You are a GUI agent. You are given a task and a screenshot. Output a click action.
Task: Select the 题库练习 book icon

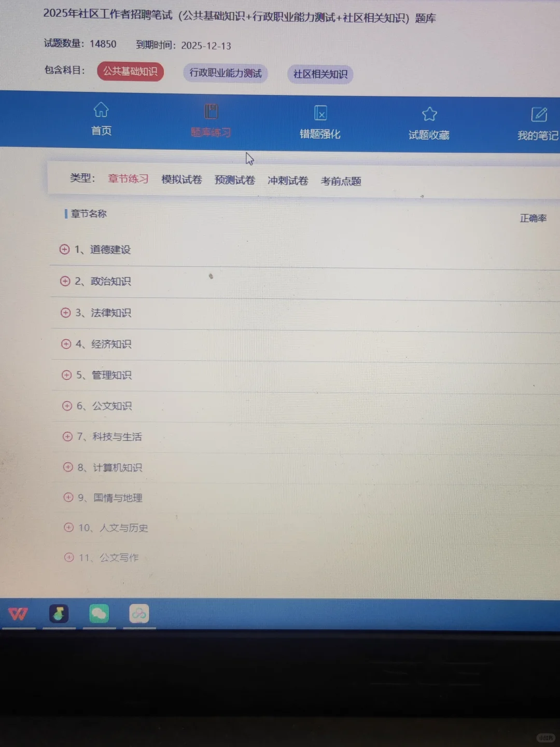point(211,110)
